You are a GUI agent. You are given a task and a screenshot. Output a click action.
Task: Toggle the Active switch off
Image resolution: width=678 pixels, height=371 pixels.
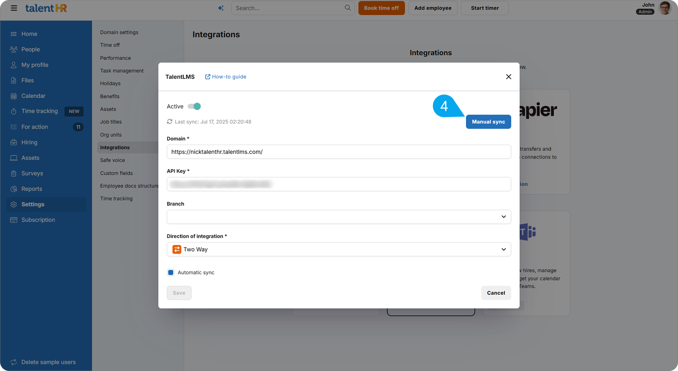click(x=194, y=106)
